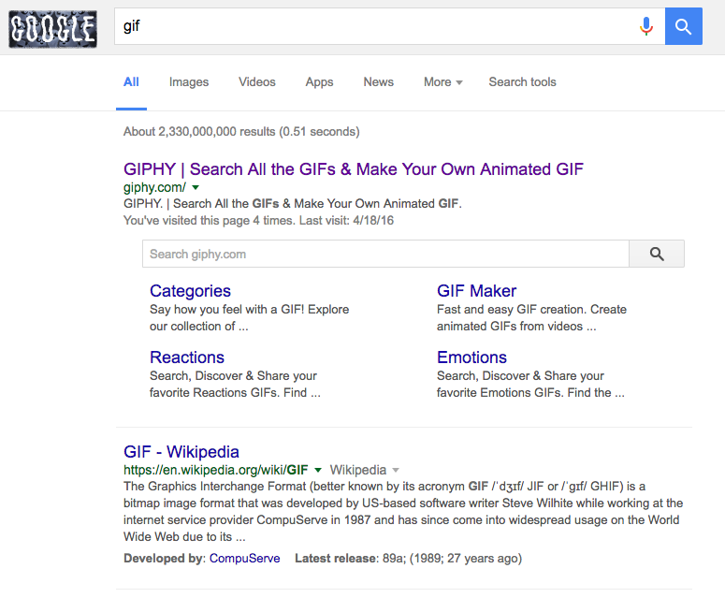Open Search tools options
Screen dimensions: 725x598
(x=523, y=81)
